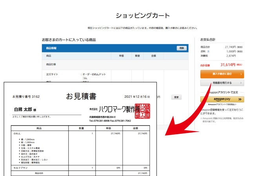The width and height of the screenshot is (255, 176).
Task: Click the total amount 31,614円
Action: point(228,65)
